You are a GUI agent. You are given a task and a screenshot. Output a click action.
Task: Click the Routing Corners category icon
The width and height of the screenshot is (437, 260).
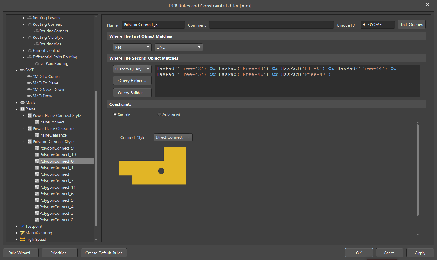tap(30, 24)
